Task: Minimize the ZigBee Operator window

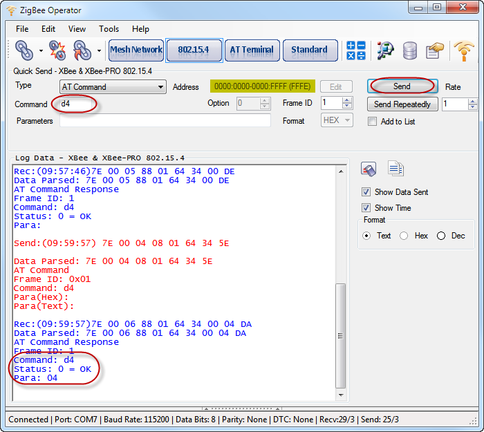Action: click(x=418, y=8)
